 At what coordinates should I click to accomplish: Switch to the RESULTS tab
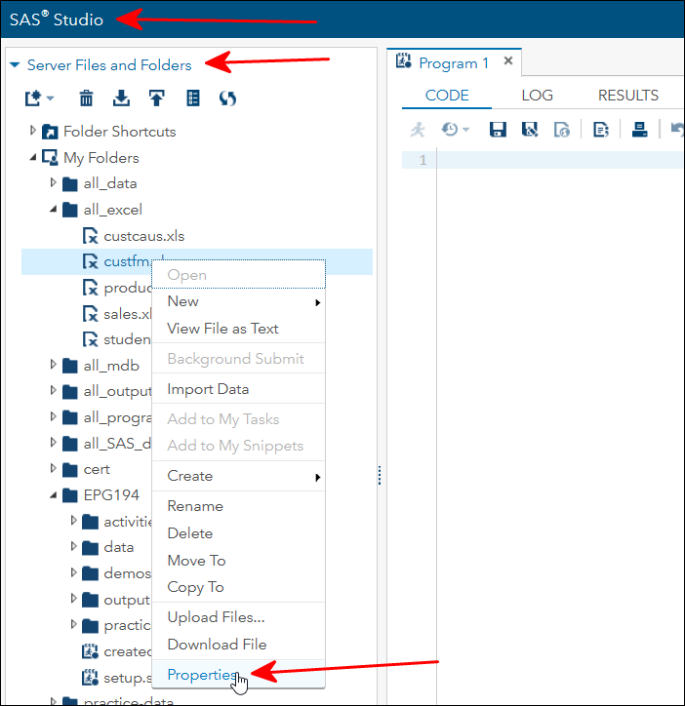click(628, 96)
